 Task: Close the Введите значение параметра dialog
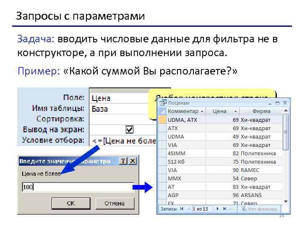click(x=133, y=161)
